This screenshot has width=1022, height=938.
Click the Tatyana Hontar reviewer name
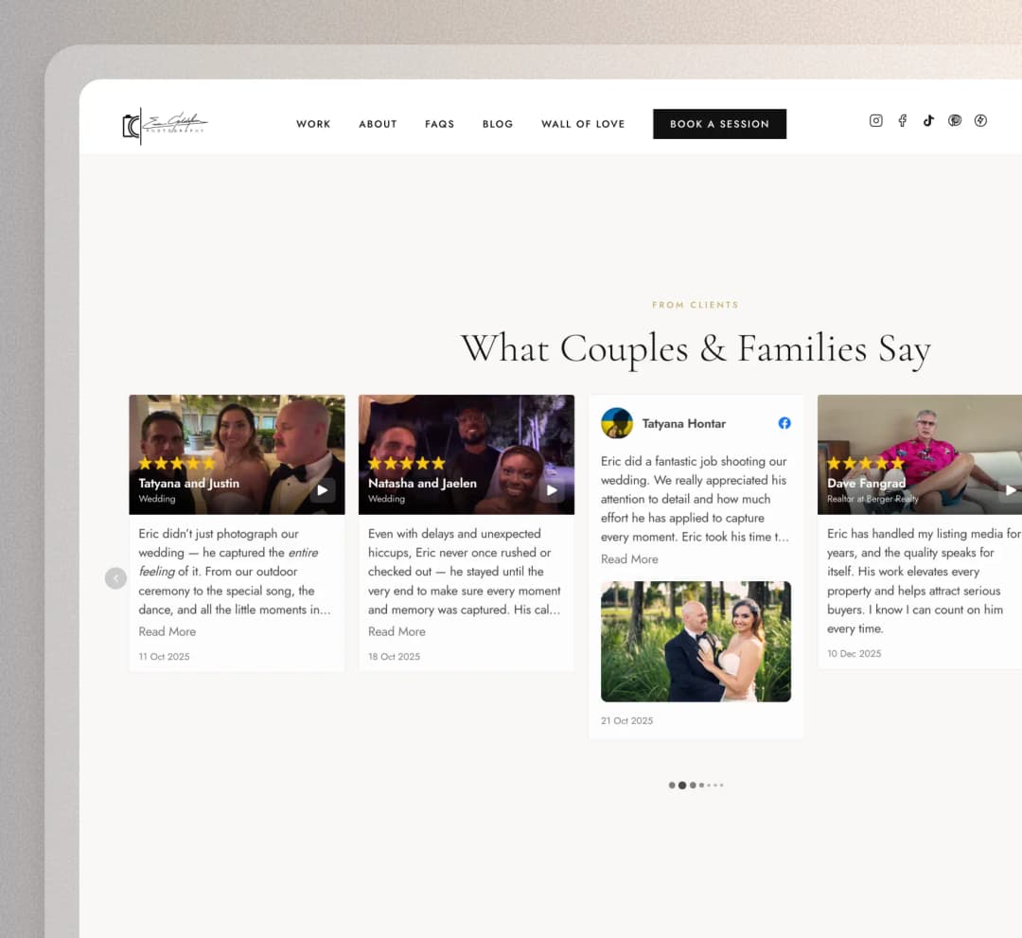point(684,424)
